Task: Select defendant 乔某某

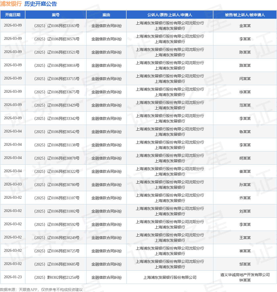Action: tap(245, 198)
